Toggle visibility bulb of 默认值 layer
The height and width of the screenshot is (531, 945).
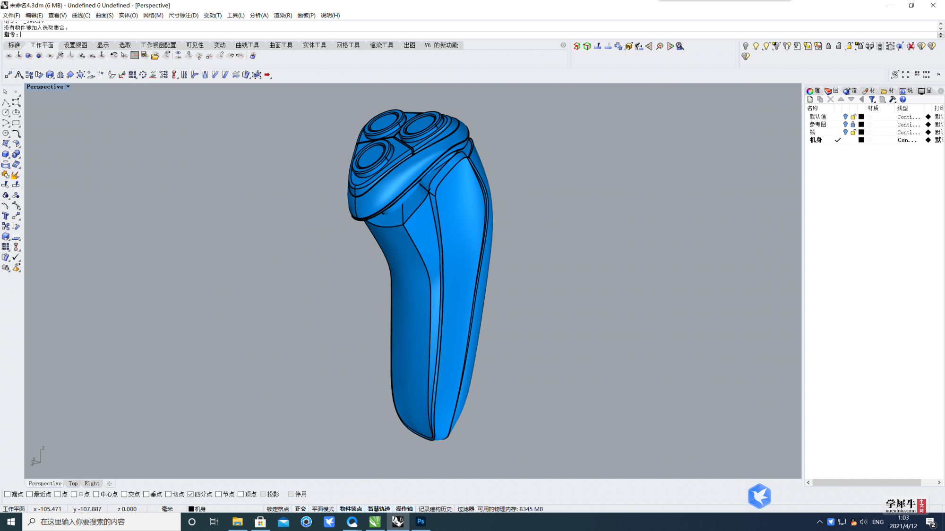pyautogui.click(x=845, y=117)
